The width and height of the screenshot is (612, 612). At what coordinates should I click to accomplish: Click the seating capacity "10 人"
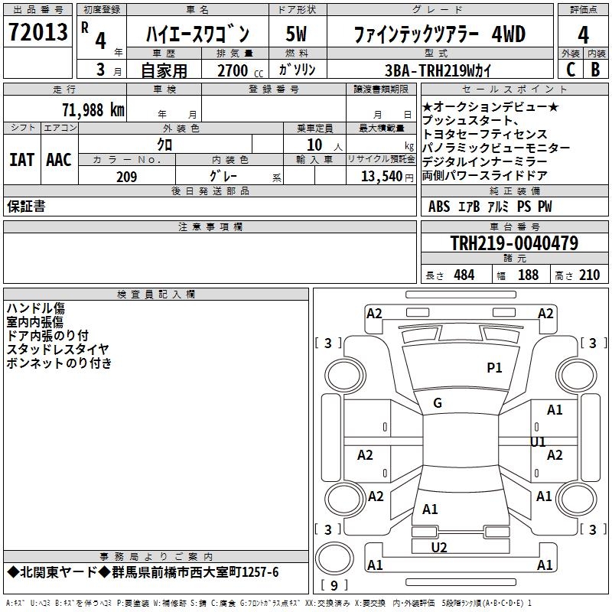pyautogui.click(x=324, y=145)
